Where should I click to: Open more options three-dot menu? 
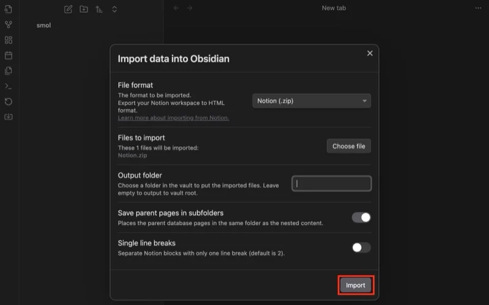(478, 8)
